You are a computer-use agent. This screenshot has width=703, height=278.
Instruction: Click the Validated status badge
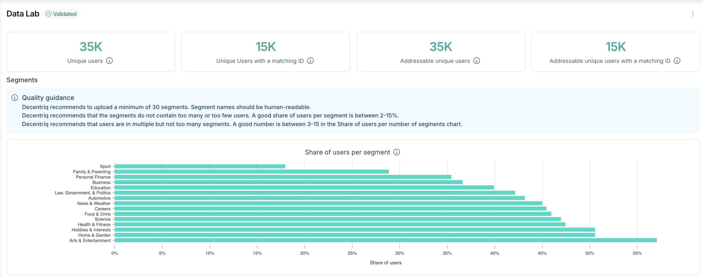(x=61, y=14)
